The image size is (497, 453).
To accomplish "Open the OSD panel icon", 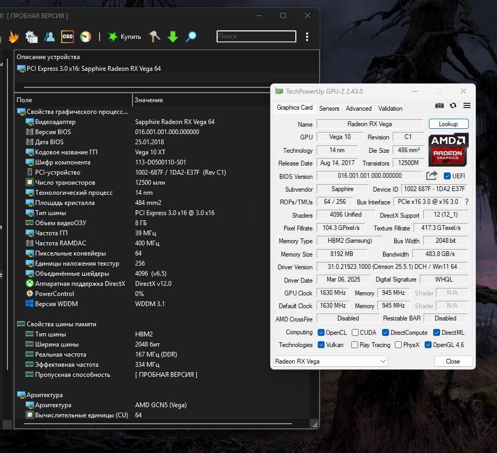I will (x=68, y=36).
